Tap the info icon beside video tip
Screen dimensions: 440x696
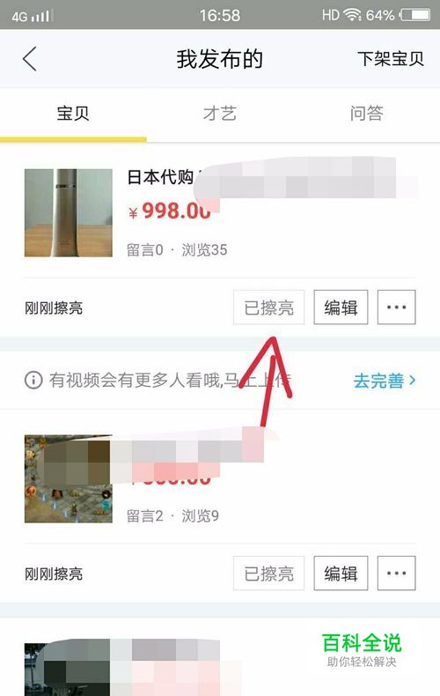coord(33,381)
